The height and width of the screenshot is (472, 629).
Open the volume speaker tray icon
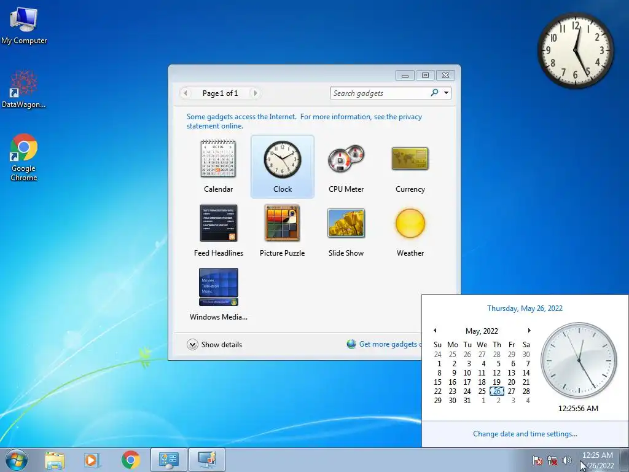pyautogui.click(x=567, y=460)
